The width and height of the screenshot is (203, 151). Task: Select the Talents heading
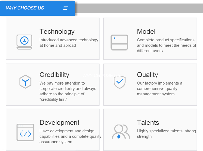point(148,123)
